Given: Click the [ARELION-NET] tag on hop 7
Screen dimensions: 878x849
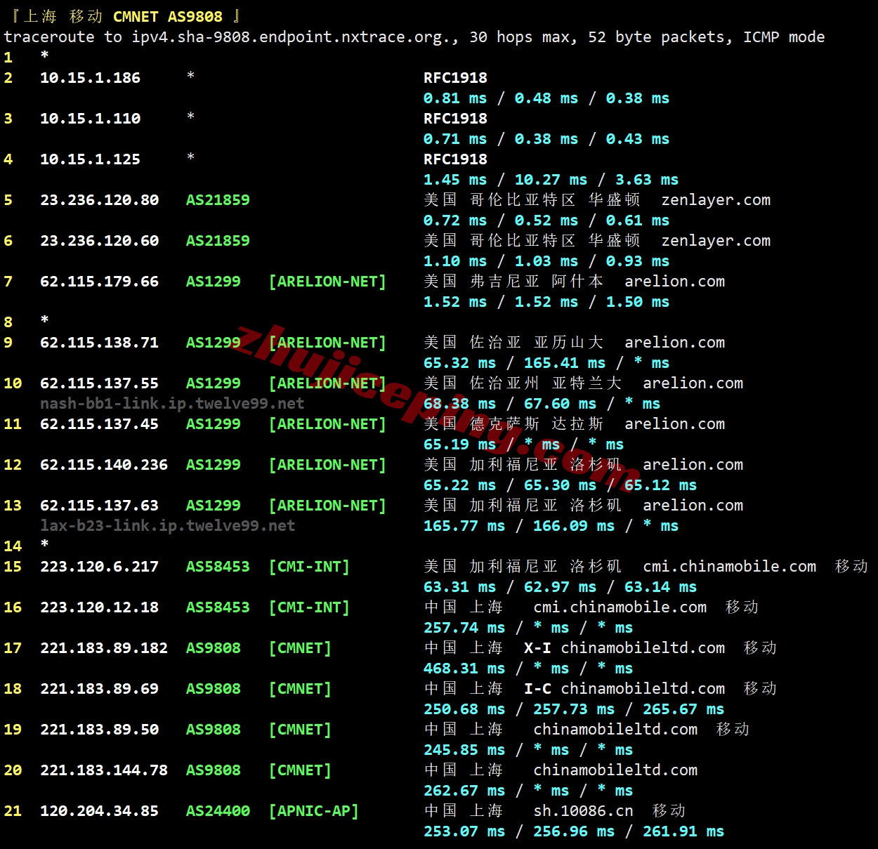Looking at the screenshot, I should [327, 282].
